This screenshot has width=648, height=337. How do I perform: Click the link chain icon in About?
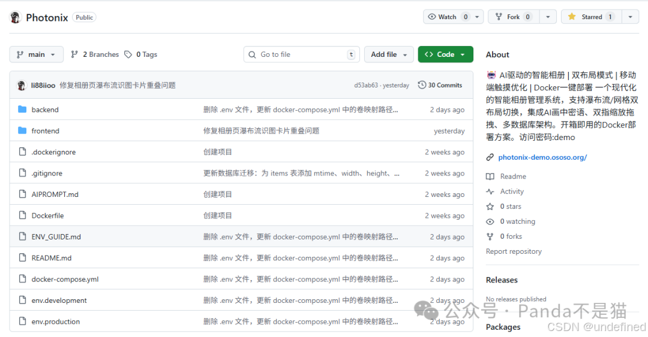pos(490,157)
